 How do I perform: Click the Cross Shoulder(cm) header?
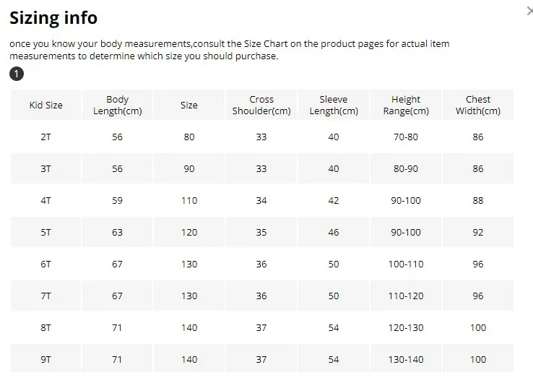(x=261, y=105)
